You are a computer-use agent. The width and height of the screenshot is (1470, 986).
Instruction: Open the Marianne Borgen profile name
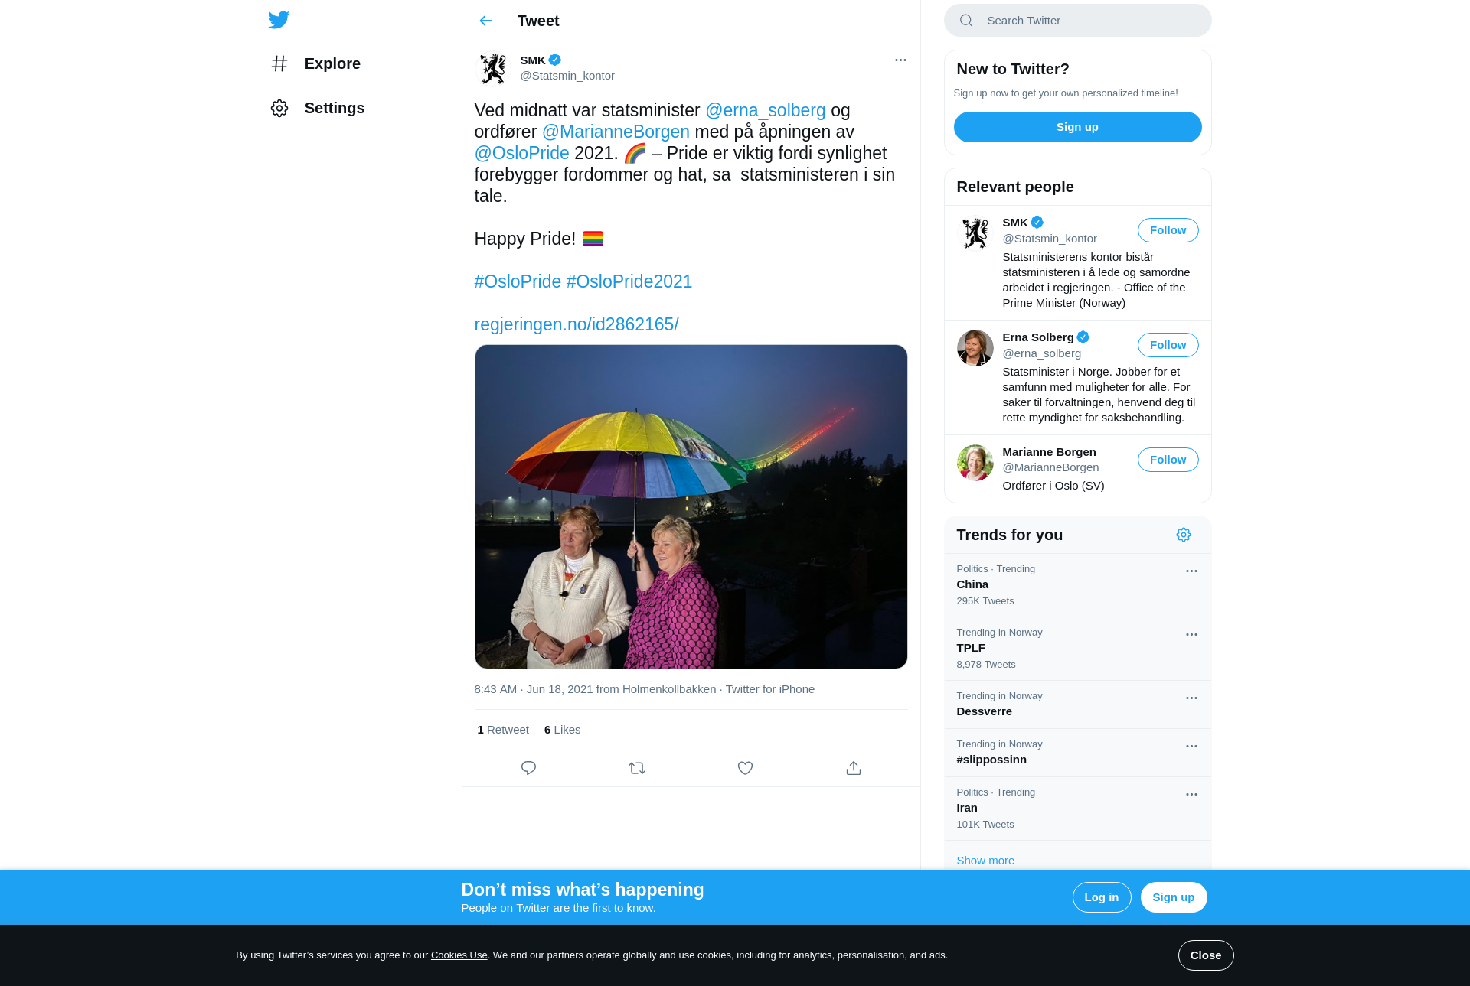(1049, 452)
